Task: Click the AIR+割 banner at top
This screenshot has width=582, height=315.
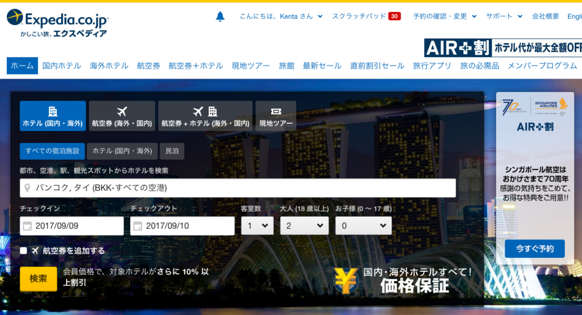Action: (x=503, y=48)
